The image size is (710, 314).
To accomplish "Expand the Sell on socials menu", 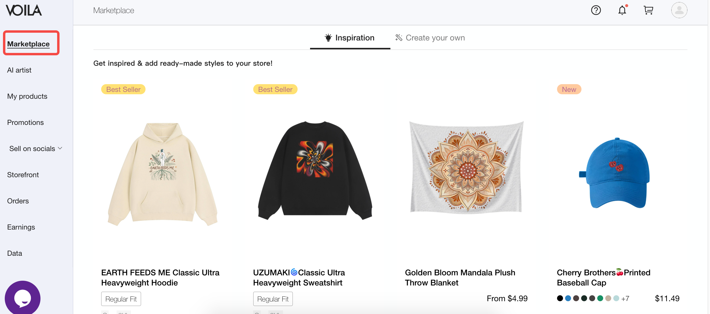I will [x=36, y=149].
